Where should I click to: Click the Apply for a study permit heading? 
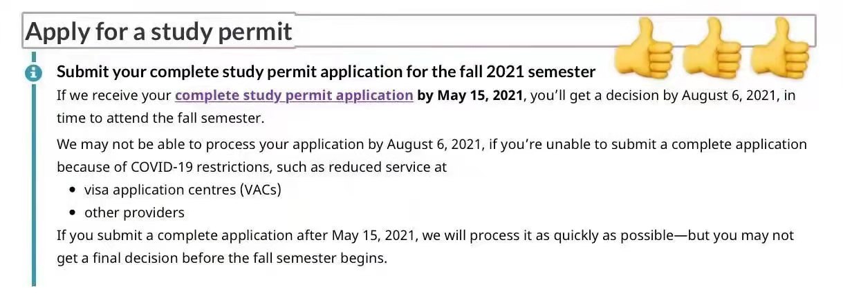[x=158, y=32]
